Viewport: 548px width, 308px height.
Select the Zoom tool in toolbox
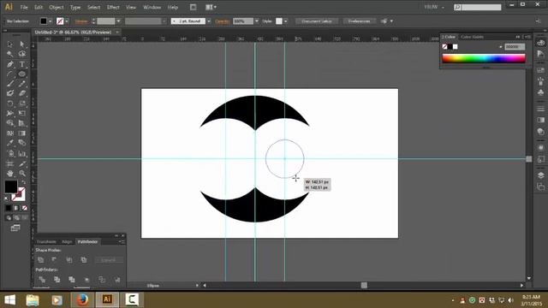point(22,173)
